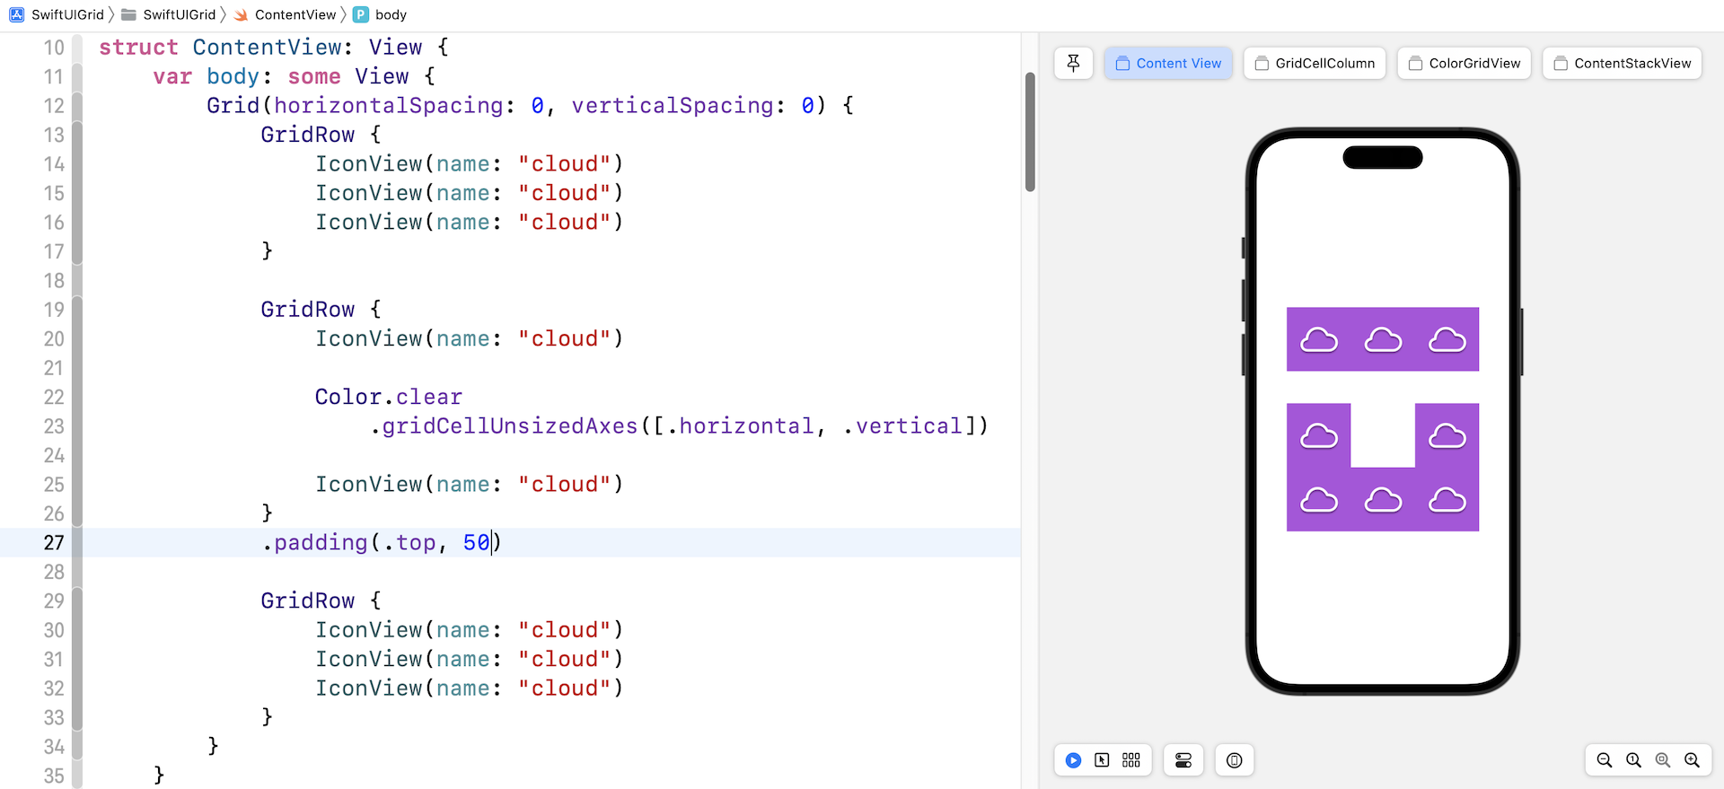Image resolution: width=1724 pixels, height=789 pixels.
Task: Select the Content View preview tab
Action: (x=1168, y=63)
